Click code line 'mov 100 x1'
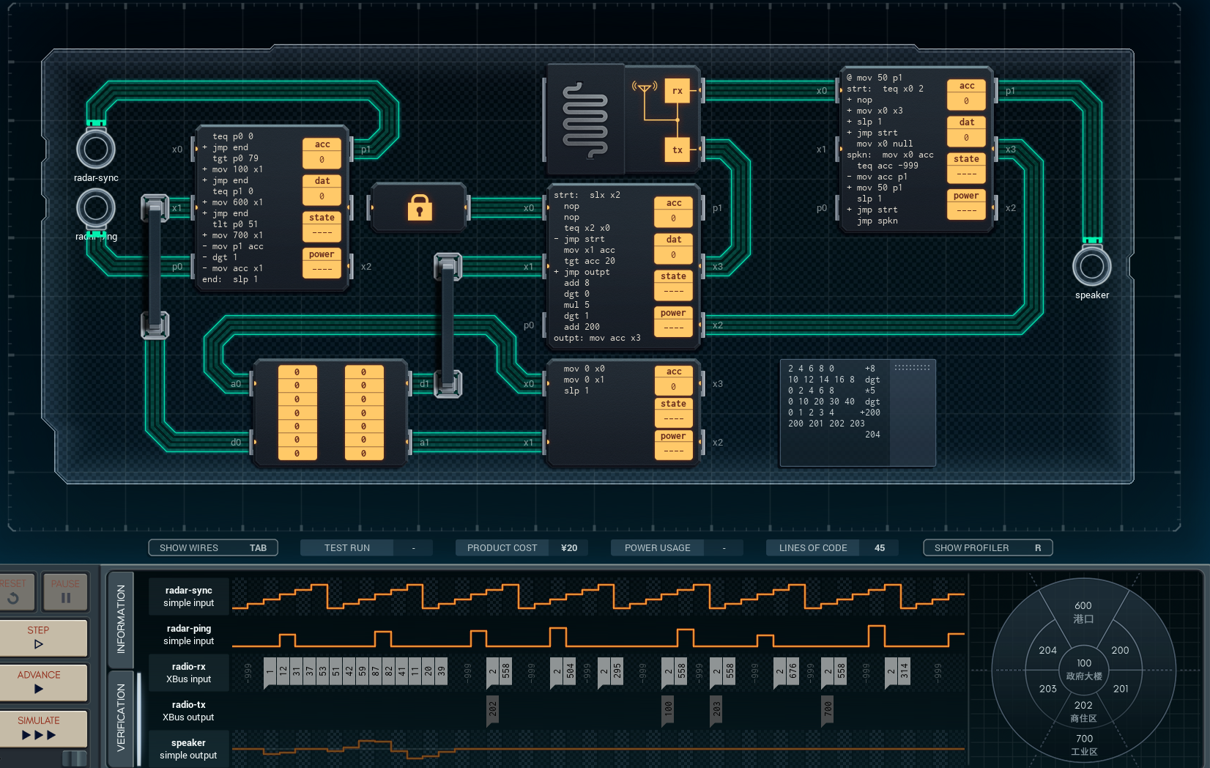The height and width of the screenshot is (768, 1210). coord(237,169)
